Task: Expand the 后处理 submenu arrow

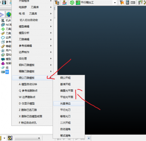Action: (x=51, y=59)
